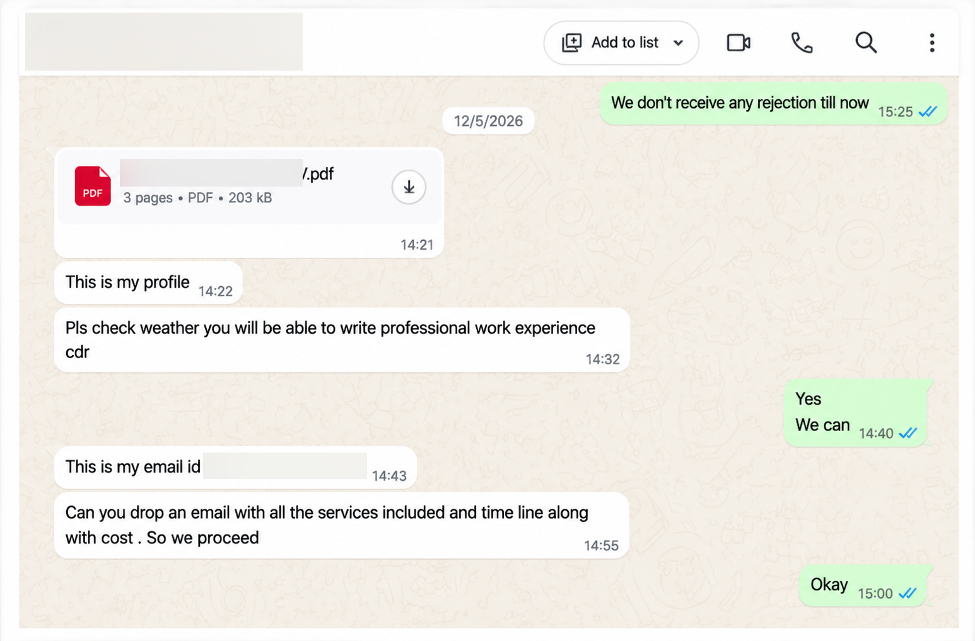The height and width of the screenshot is (641, 975).
Task: Open the red PDF file icon
Action: tap(93, 186)
